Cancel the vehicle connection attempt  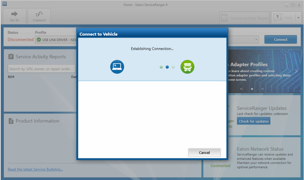click(x=204, y=152)
